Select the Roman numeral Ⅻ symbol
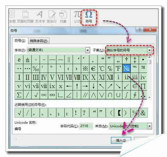The width and height of the screenshot is (167, 157). pyautogui.click(x=110, y=77)
